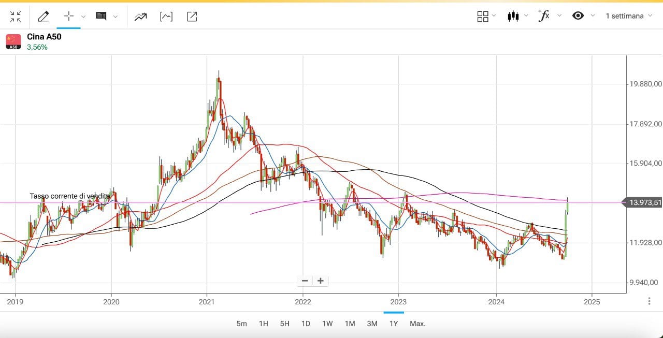
Task: Select the pencil drawing tool
Action: point(44,17)
